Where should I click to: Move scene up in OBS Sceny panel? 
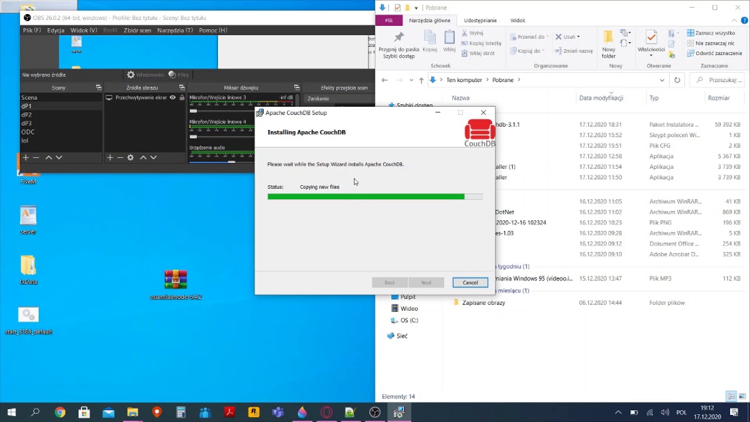pos(49,158)
